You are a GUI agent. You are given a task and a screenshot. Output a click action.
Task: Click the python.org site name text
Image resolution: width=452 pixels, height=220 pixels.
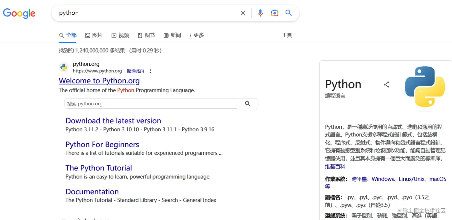pyautogui.click(x=86, y=64)
